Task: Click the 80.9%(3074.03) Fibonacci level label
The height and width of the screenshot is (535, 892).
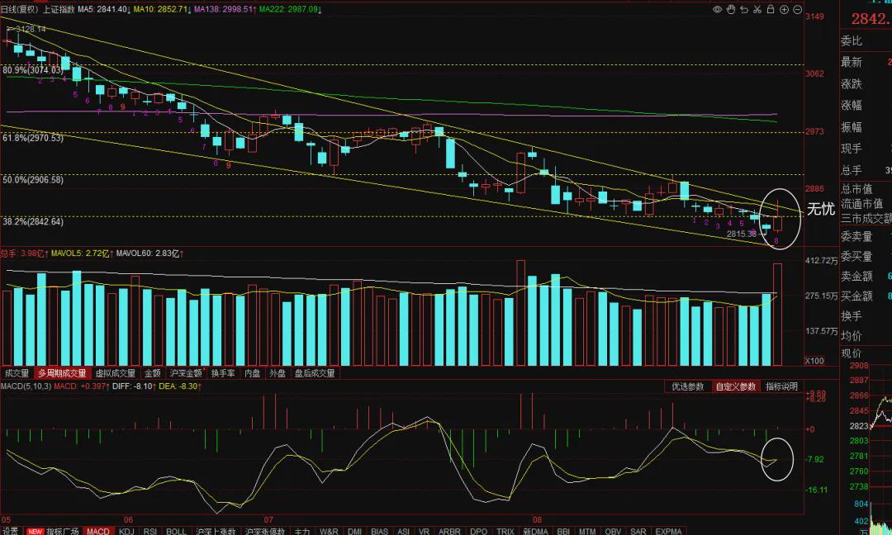Action: click(x=33, y=70)
